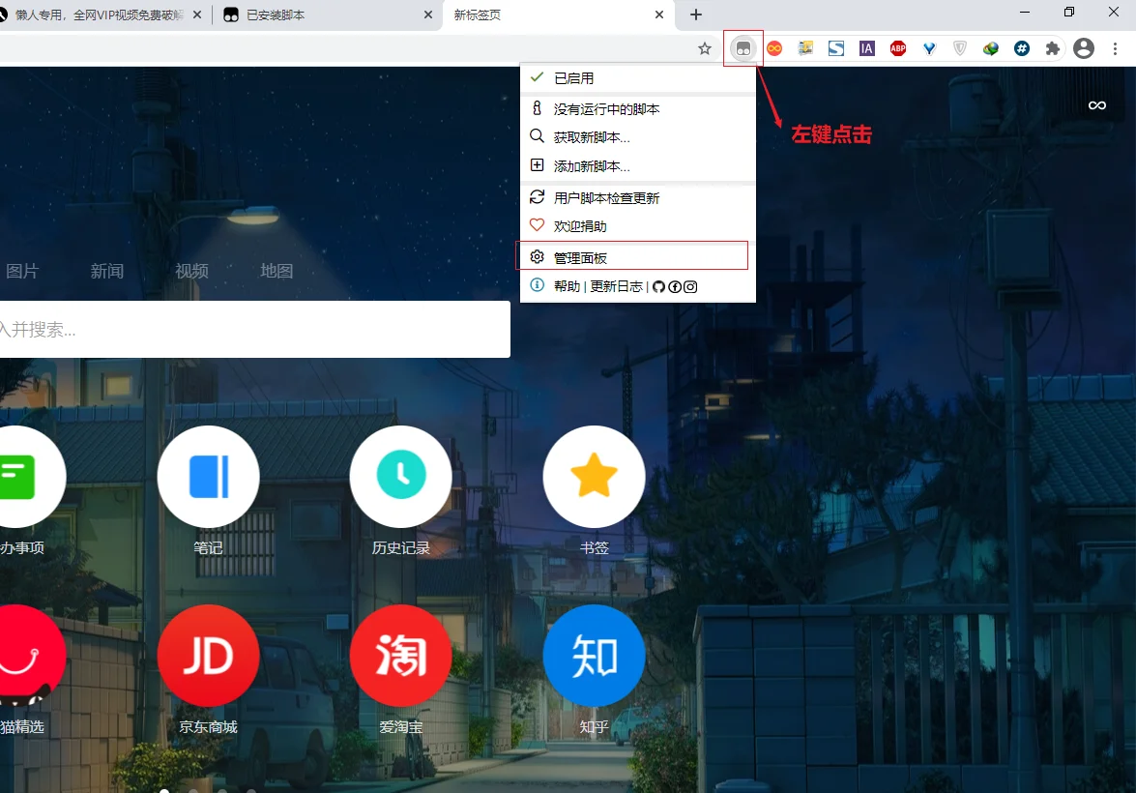
Task: Open the 爱淘宝 shortcut icon
Action: (x=400, y=656)
